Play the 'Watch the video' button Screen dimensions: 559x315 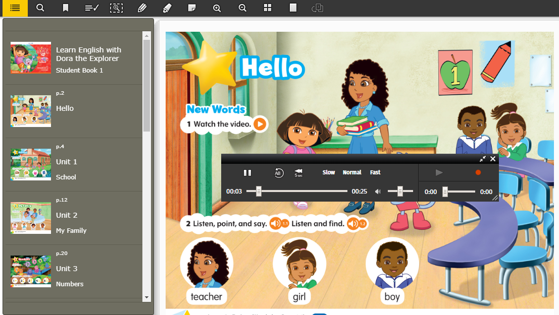[260, 124]
